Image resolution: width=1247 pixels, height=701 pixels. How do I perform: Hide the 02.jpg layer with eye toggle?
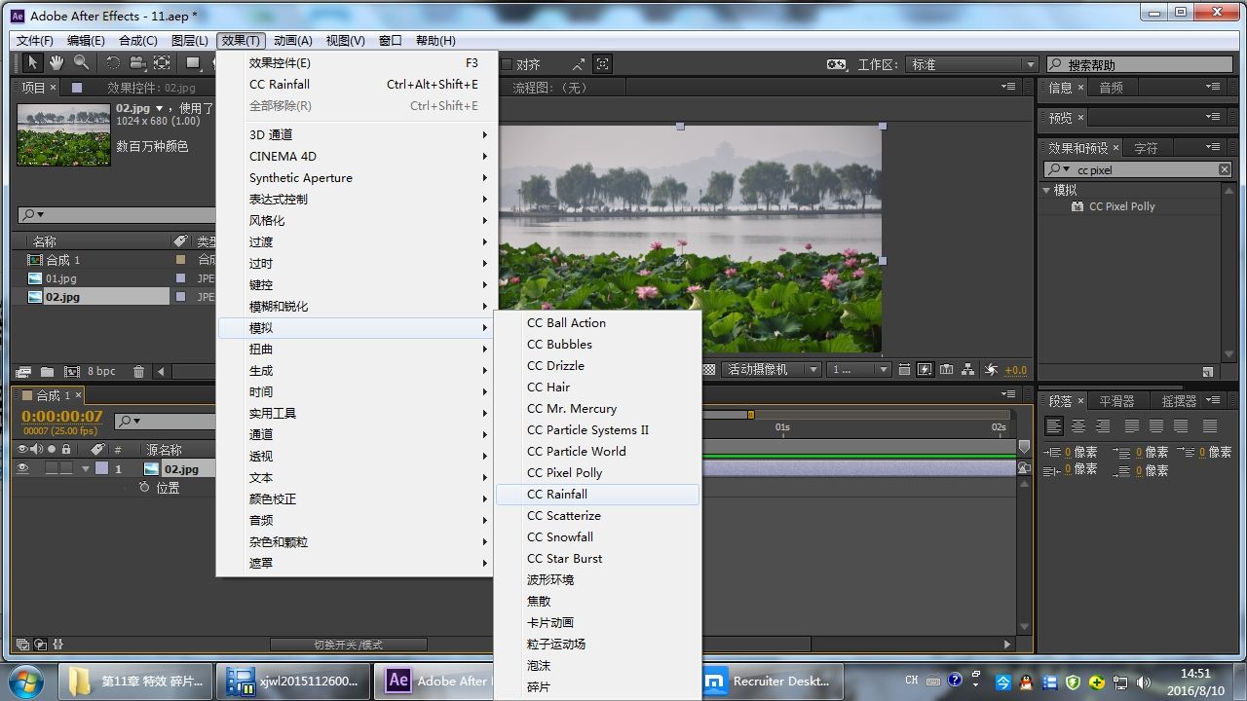click(22, 468)
